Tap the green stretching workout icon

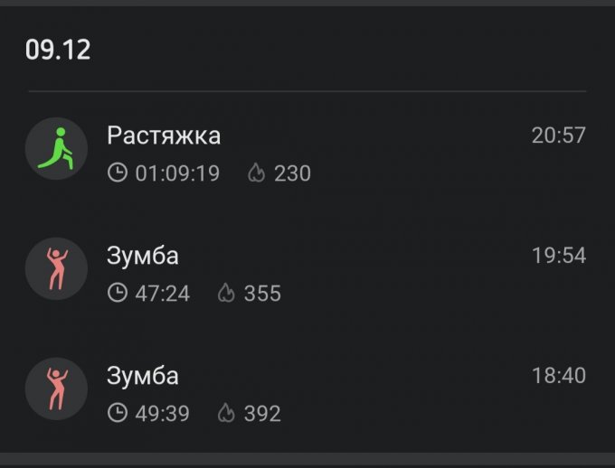pyautogui.click(x=56, y=148)
